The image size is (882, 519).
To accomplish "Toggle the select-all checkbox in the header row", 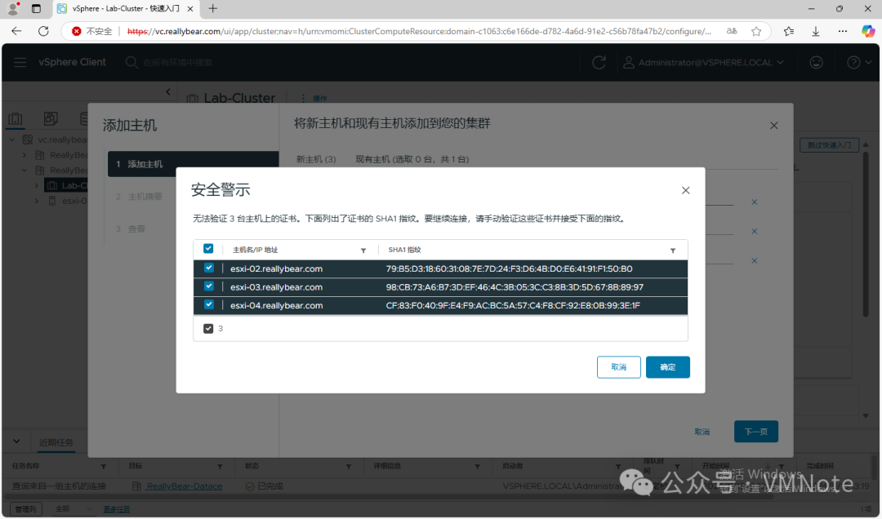I will point(209,249).
